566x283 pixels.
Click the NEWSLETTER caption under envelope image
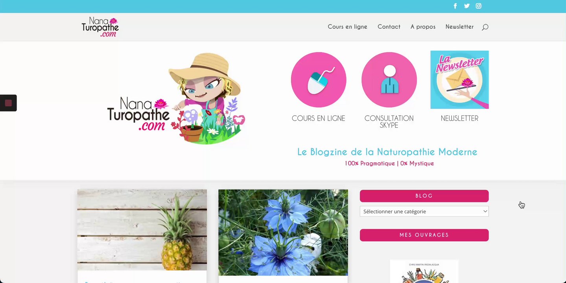459,118
